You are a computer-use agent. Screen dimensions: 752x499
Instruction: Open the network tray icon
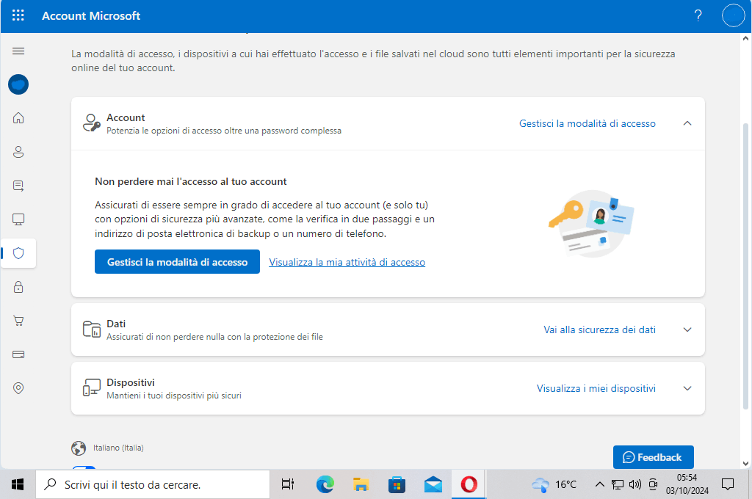[617, 484]
